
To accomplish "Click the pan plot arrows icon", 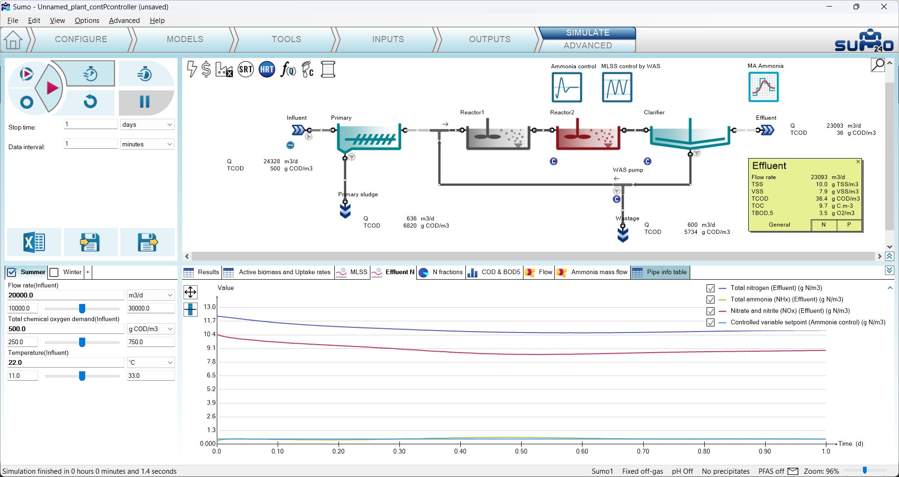I will (191, 292).
